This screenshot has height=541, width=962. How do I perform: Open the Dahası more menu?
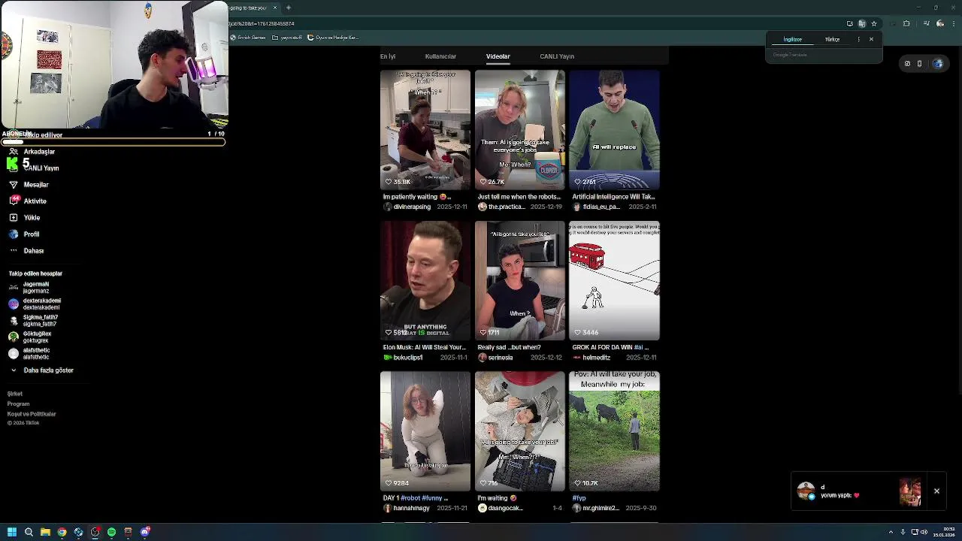pyautogui.click(x=26, y=251)
